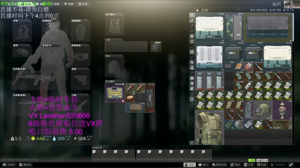Select the SJ6 TGLabs injector item

coord(258,66)
